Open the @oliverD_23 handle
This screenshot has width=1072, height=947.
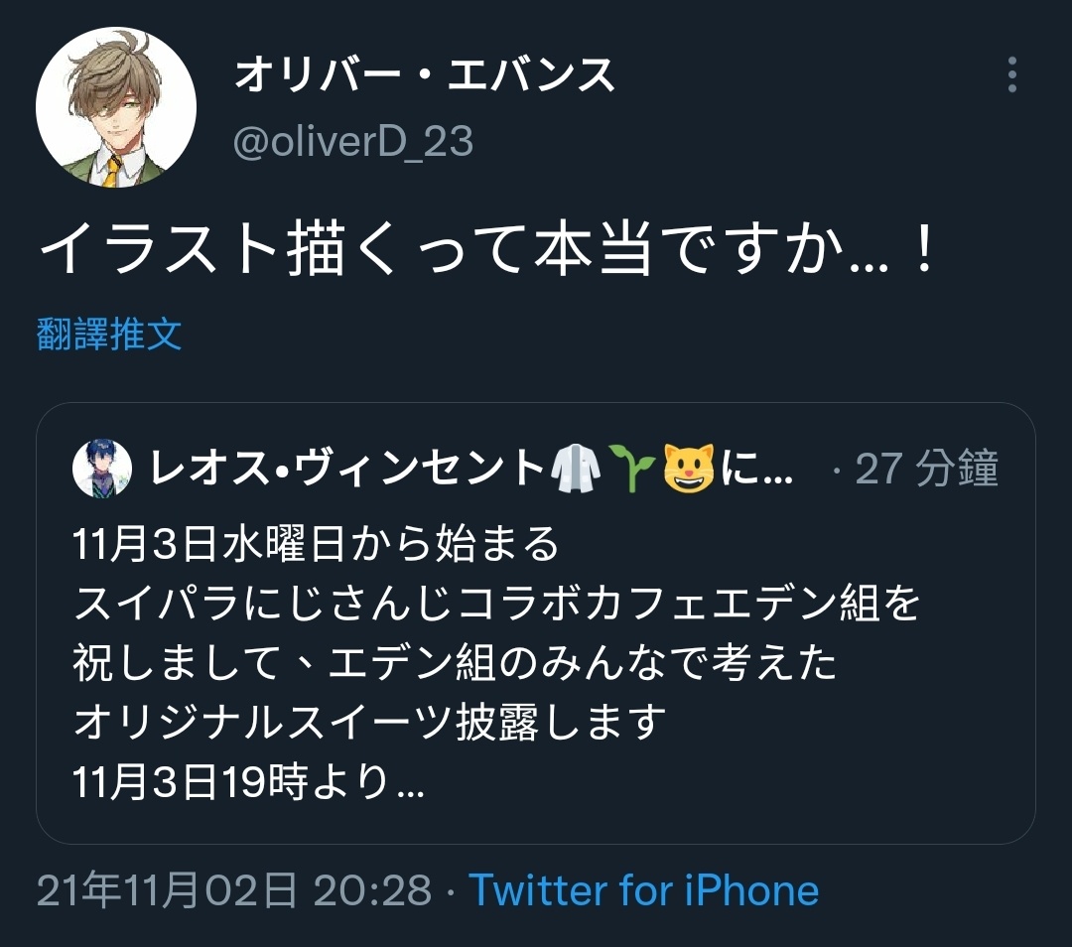click(352, 142)
